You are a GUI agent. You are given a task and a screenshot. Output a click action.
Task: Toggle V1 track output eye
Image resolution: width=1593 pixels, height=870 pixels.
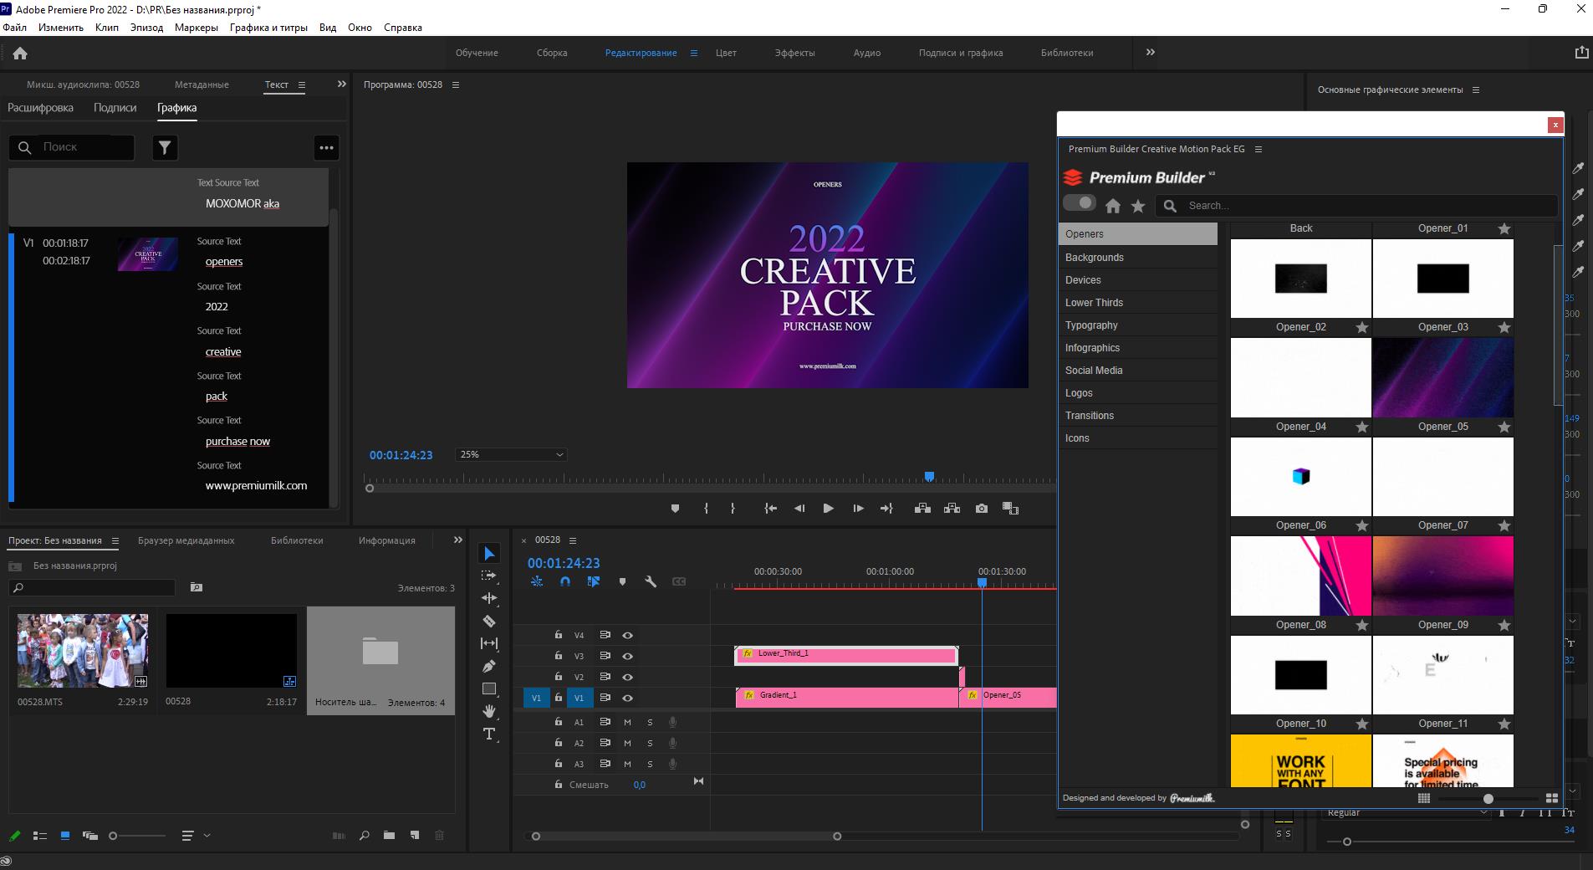[627, 698]
